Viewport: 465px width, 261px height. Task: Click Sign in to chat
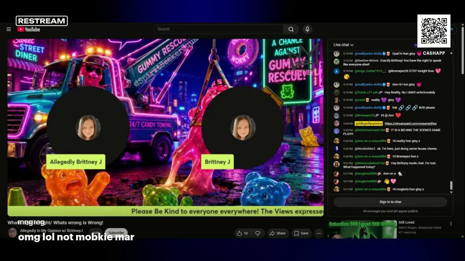point(390,202)
